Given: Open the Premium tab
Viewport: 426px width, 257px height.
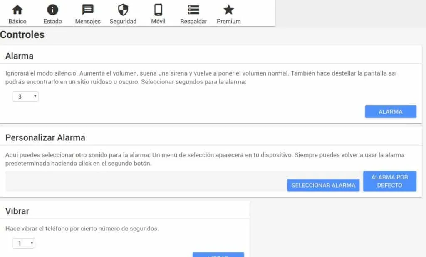Looking at the screenshot, I should (x=228, y=12).
